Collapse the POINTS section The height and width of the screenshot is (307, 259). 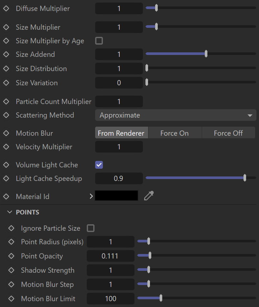pos(10,212)
